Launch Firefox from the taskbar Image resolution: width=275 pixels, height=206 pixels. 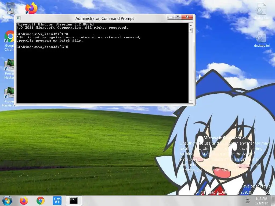(24, 201)
